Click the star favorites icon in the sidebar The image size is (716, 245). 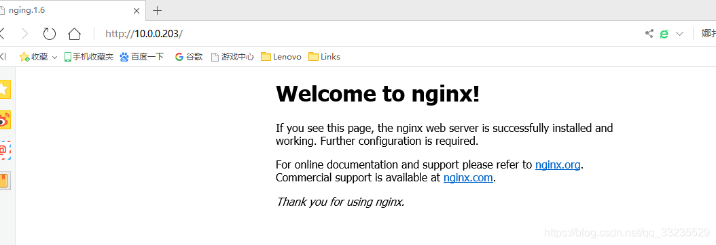coord(5,89)
